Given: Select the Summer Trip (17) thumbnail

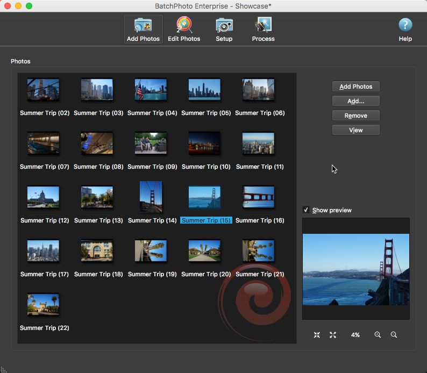Looking at the screenshot, I should coord(44,250).
